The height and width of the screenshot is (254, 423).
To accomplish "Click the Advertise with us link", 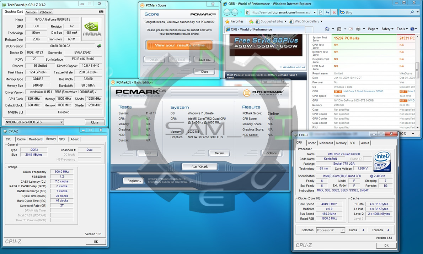I will click(294, 67).
